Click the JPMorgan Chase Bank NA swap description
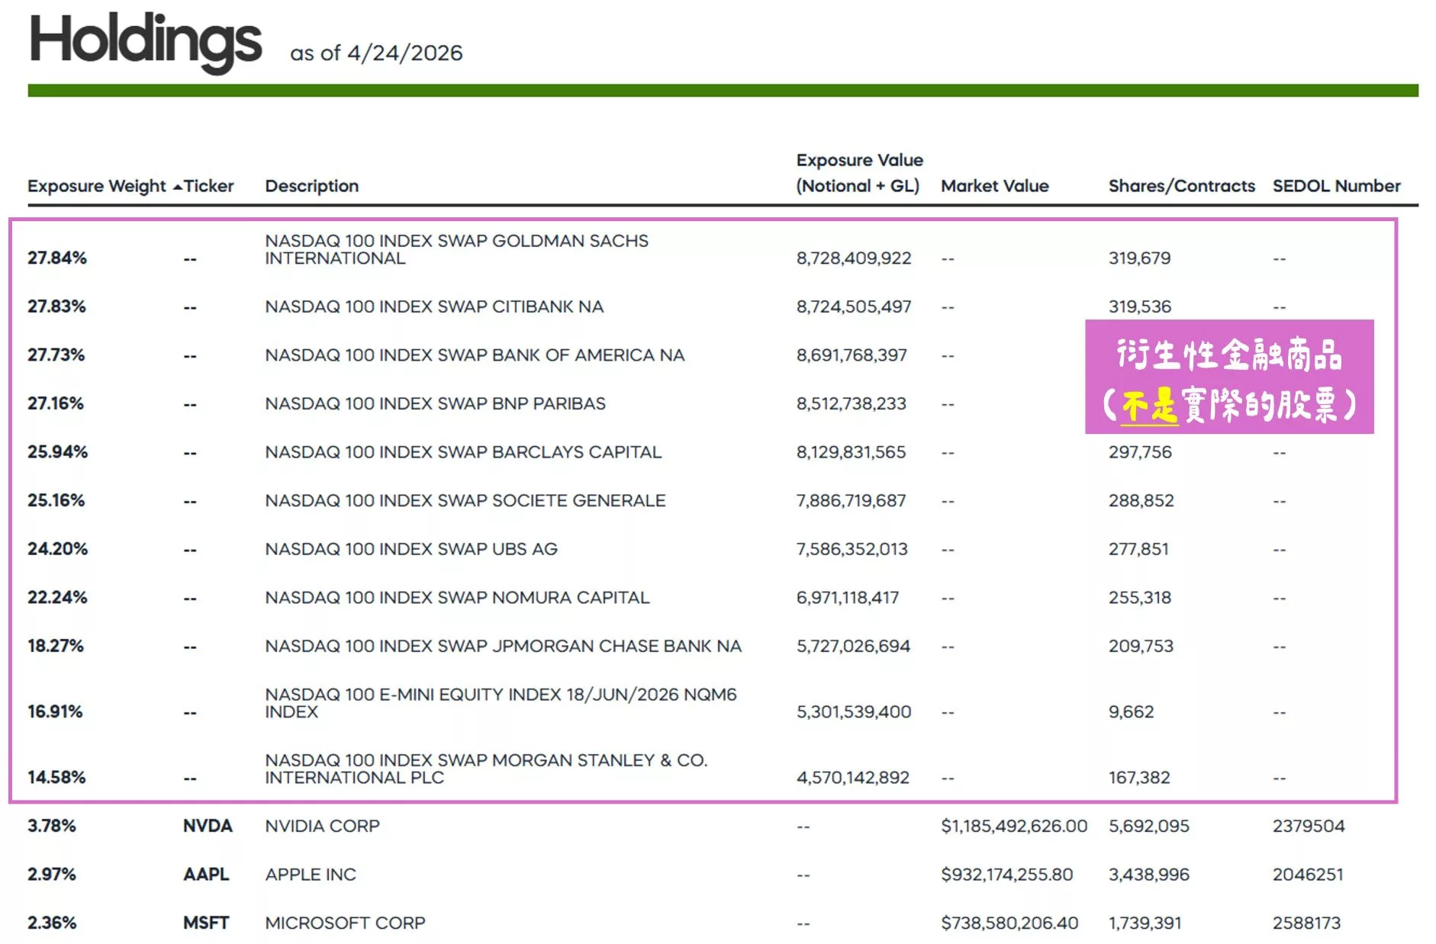The width and height of the screenshot is (1436, 944). point(503,646)
